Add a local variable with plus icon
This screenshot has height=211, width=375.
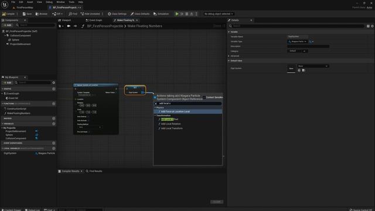coord(53,148)
